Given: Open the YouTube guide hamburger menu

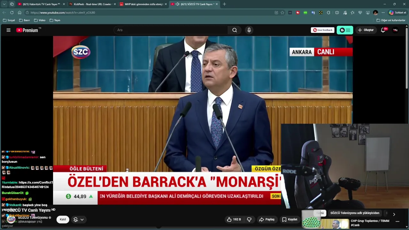Looking at the screenshot, I should [9, 30].
